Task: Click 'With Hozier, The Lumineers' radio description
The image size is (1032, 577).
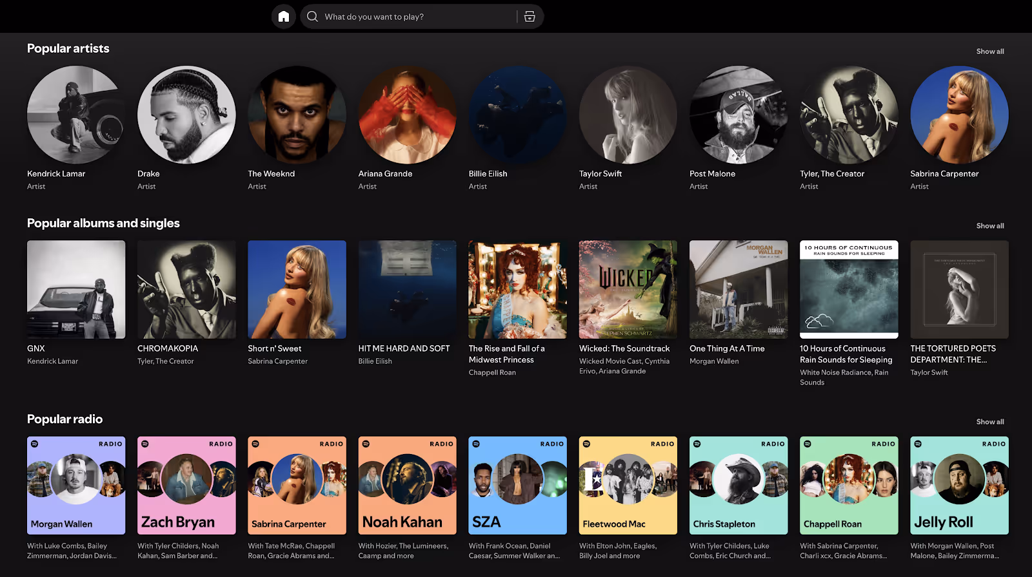Action: 403,551
